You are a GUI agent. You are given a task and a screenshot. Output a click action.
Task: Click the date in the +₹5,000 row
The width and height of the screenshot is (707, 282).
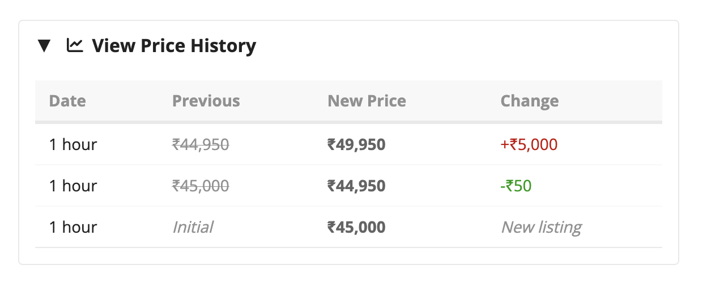coord(73,144)
